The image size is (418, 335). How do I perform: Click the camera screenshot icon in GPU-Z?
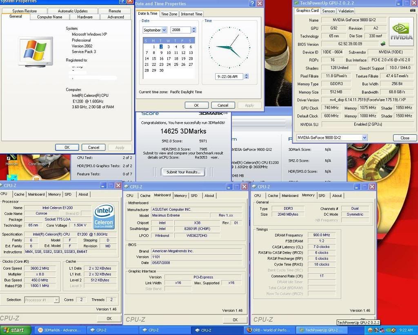(413, 10)
